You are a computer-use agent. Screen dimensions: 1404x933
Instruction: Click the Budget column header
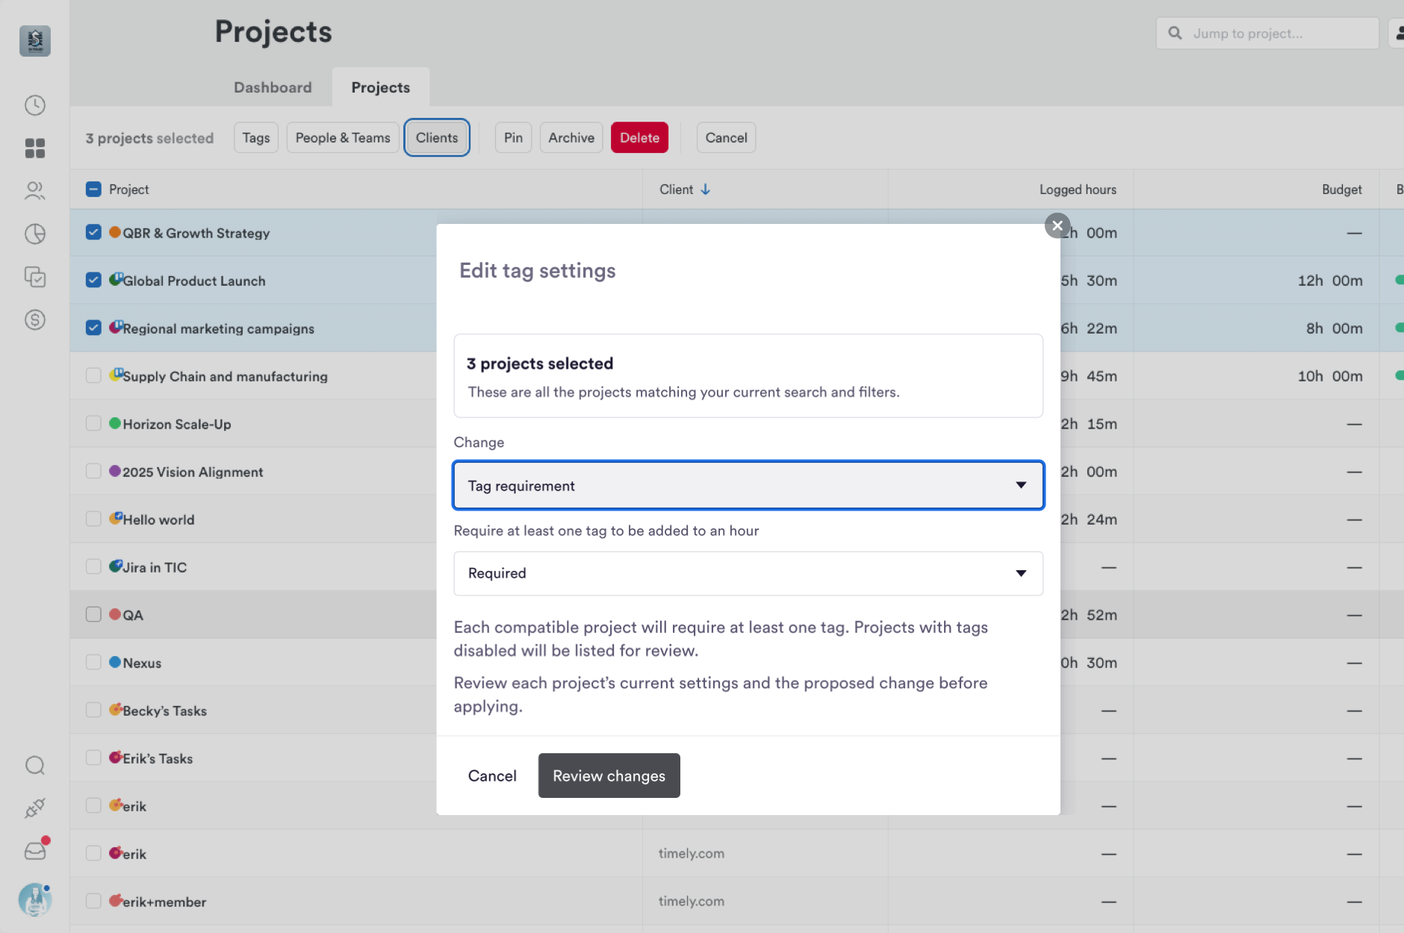point(1342,190)
